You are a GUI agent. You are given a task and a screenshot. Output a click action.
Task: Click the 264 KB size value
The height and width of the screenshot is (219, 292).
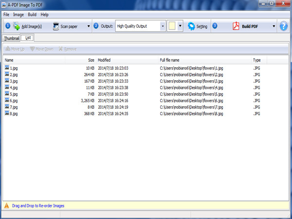coord(89,74)
